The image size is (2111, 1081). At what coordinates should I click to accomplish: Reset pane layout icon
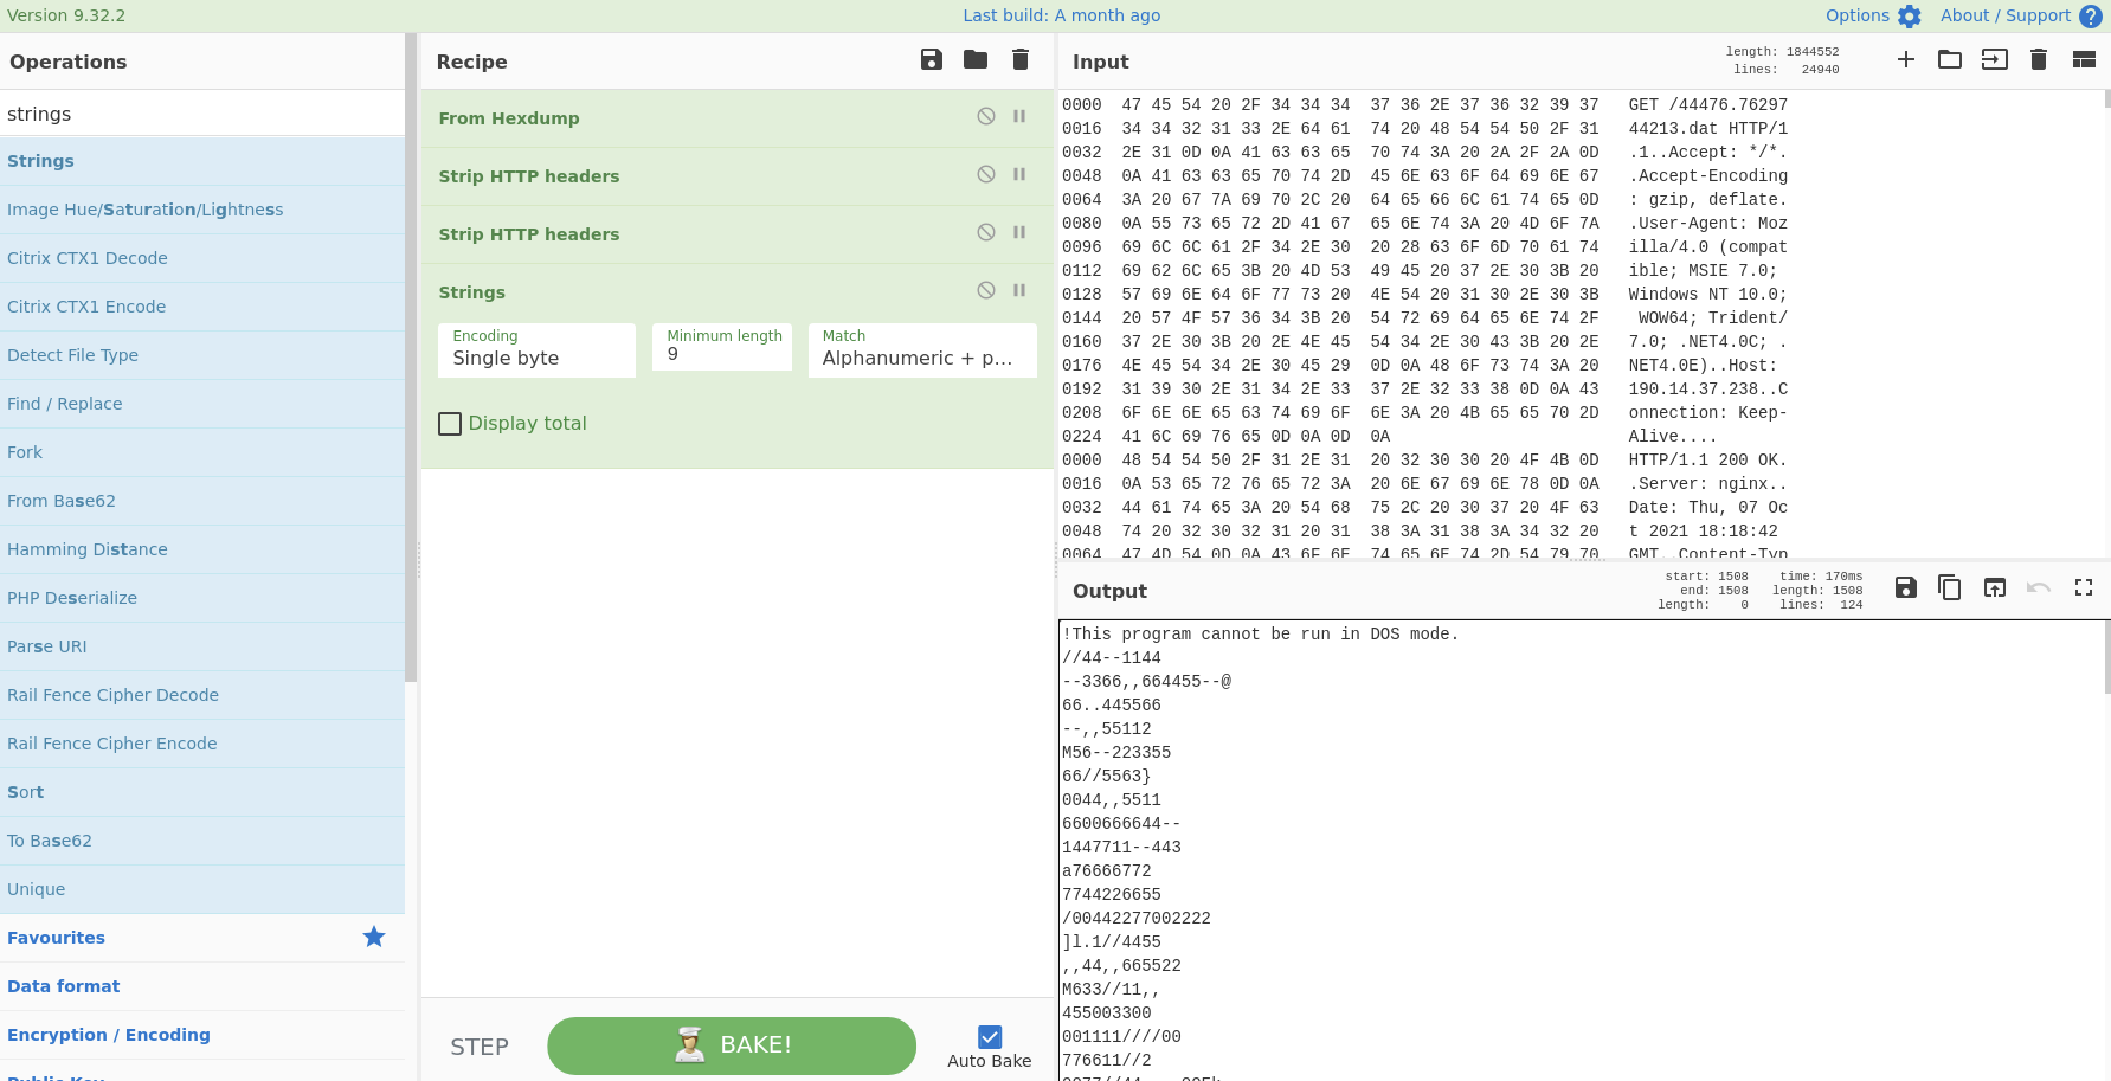pos(2084,60)
